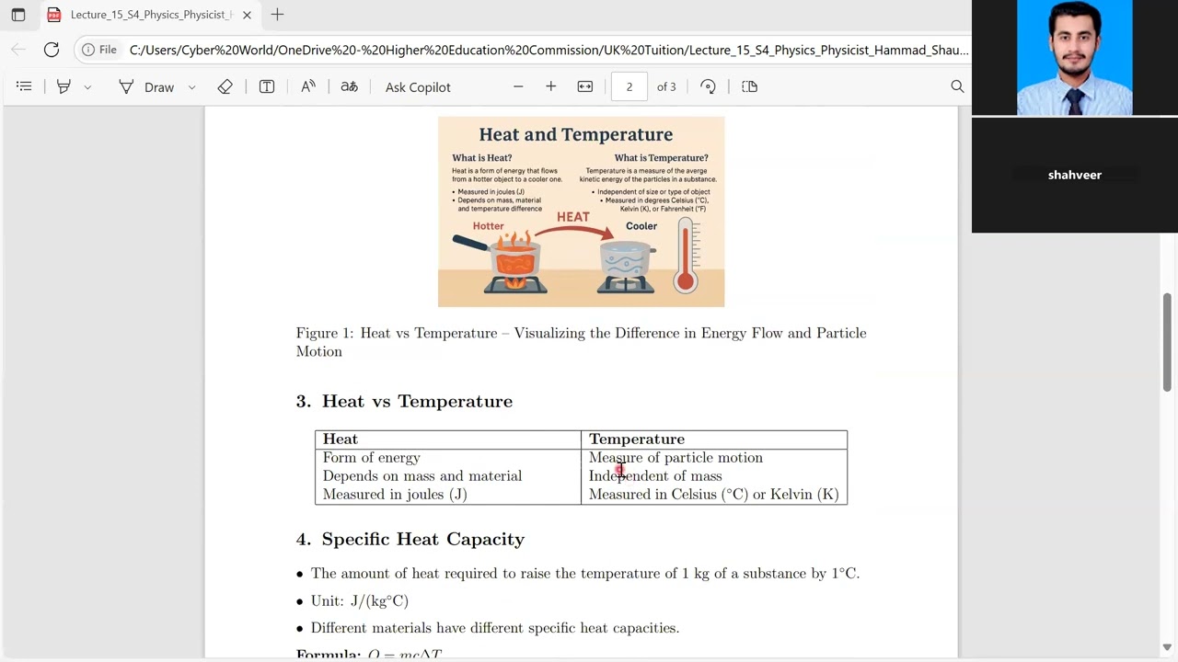Open the PDF search magnifier
The width and height of the screenshot is (1178, 662).
pos(957,86)
